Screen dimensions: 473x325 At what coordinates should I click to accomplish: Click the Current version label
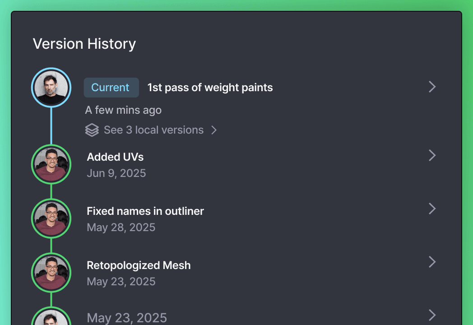[111, 87]
